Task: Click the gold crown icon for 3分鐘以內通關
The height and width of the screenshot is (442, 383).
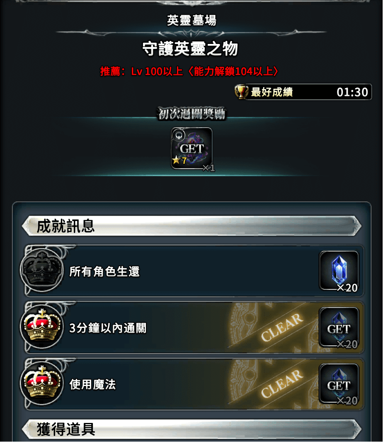Action: tap(42, 326)
